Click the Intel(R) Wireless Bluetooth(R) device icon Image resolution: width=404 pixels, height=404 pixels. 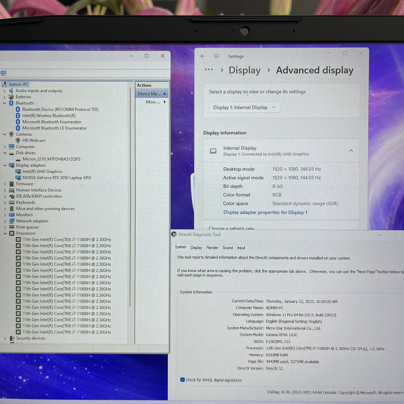pos(18,116)
